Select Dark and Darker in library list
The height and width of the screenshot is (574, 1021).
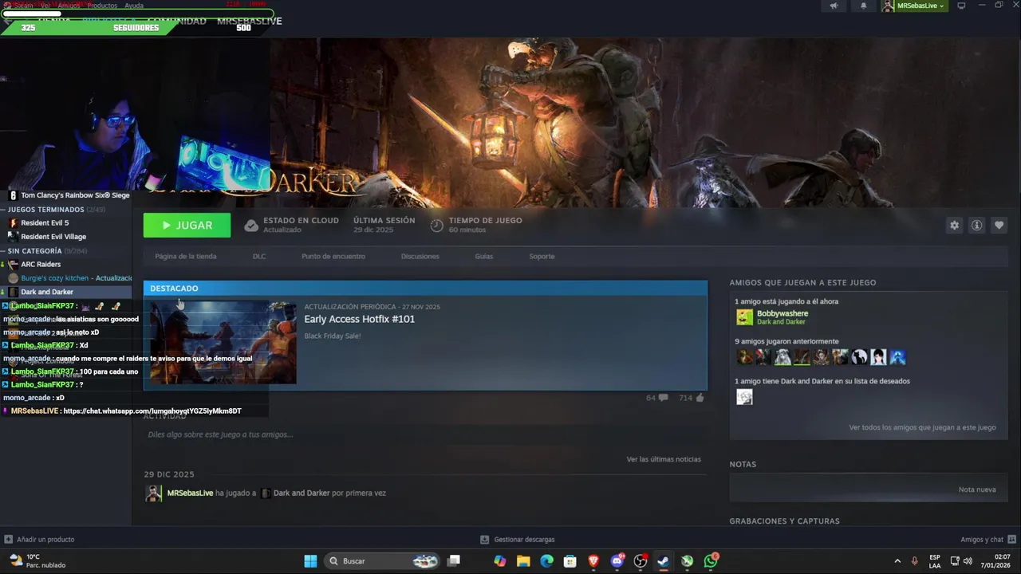tap(47, 292)
